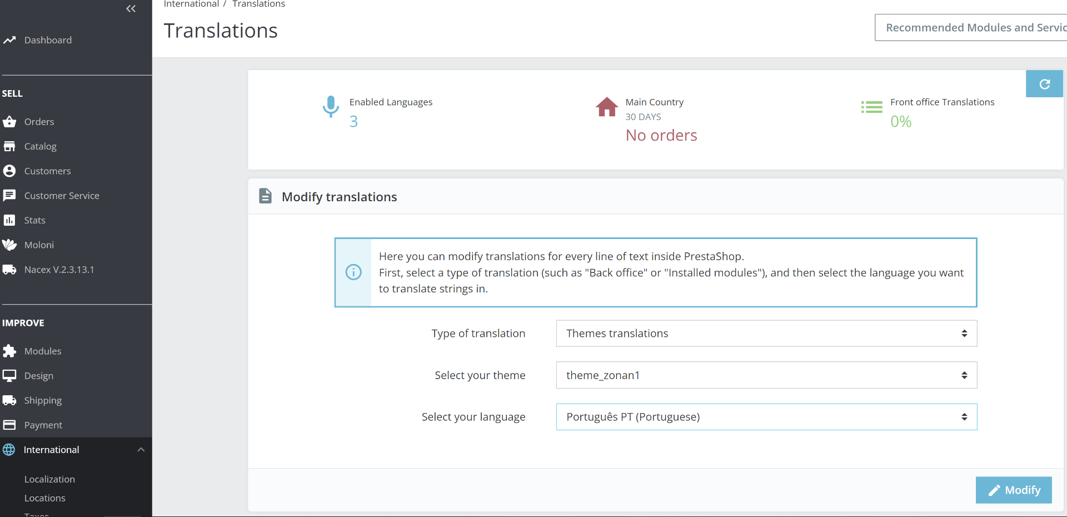The width and height of the screenshot is (1067, 517).
Task: Click the Modify translations document icon
Action: (x=266, y=196)
